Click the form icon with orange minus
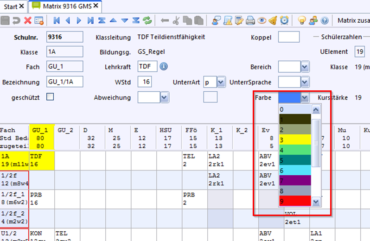This screenshot has width=370, height=241. [x=39, y=20]
